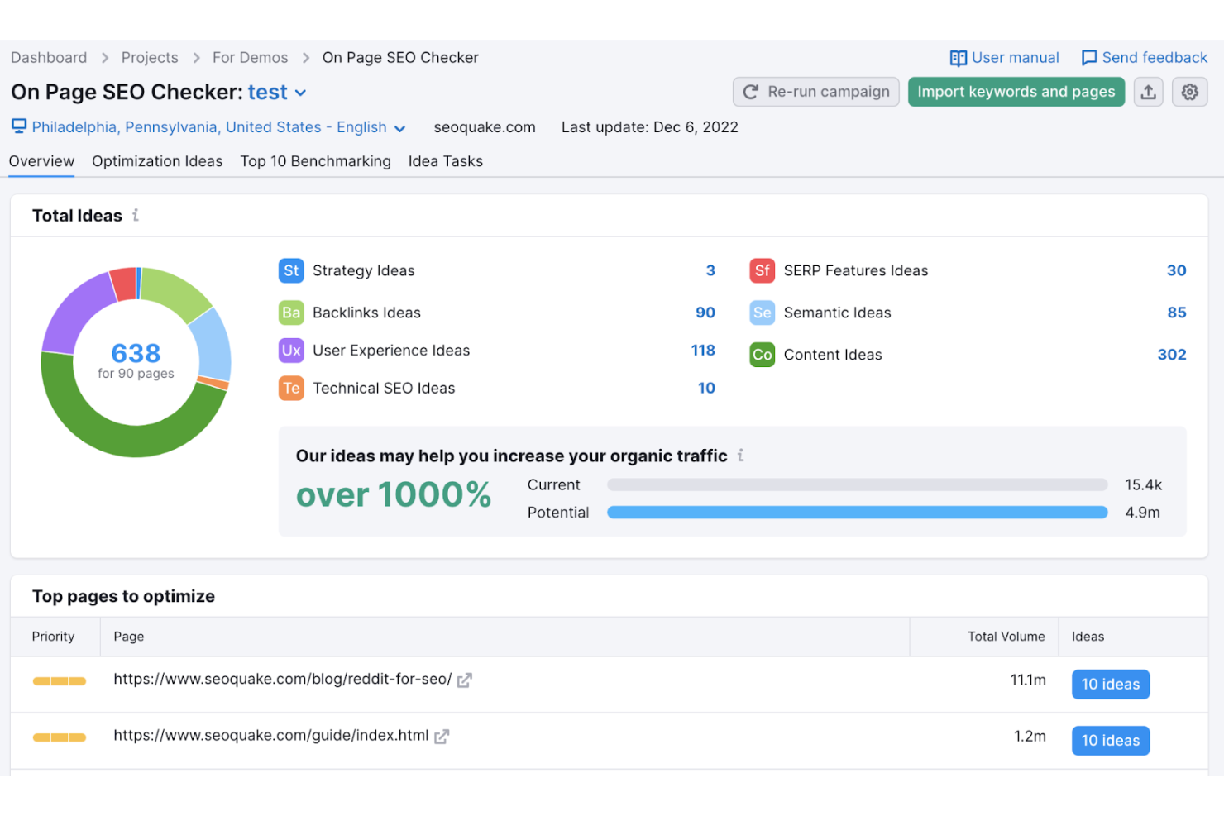Click the User Experience Ideas count 118
Image resolution: width=1224 pixels, height=816 pixels.
(703, 351)
